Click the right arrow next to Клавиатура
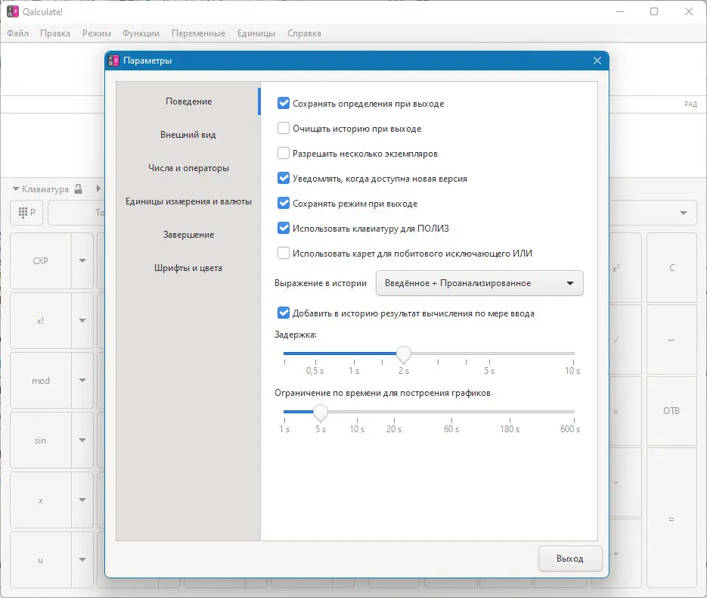The image size is (707, 598). click(x=98, y=188)
